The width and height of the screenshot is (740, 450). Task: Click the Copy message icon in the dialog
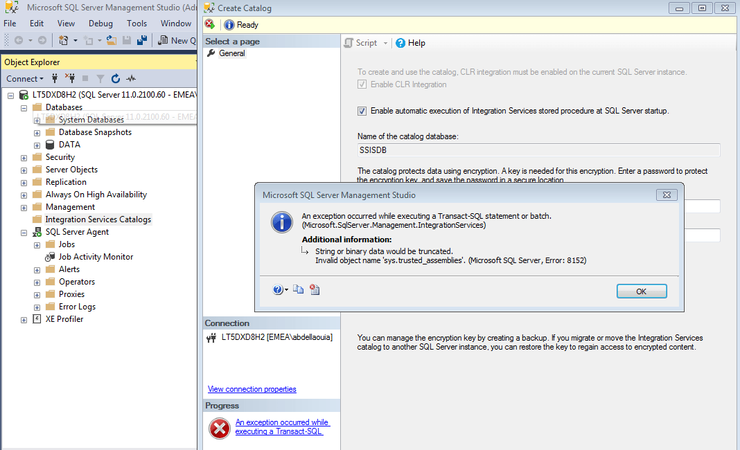(x=299, y=289)
